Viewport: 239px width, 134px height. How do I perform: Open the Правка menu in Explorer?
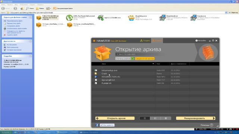pos(10,5)
